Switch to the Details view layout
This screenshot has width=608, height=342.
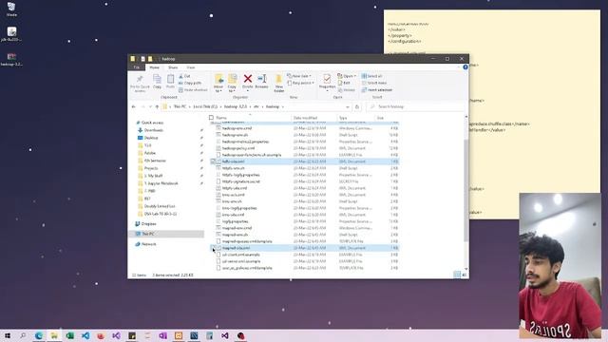coord(457,275)
